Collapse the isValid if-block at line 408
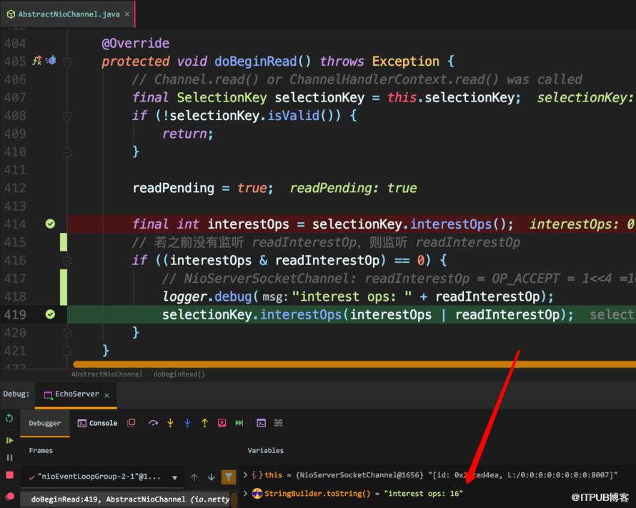The width and height of the screenshot is (636, 508). point(67,116)
